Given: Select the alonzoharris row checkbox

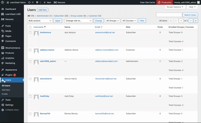Looking at the screenshot, I should click(x=30, y=79).
